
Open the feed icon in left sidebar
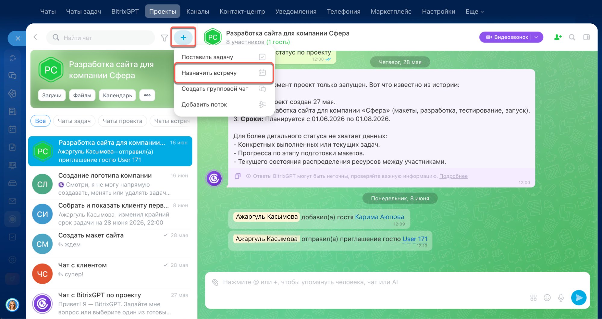pos(12,111)
